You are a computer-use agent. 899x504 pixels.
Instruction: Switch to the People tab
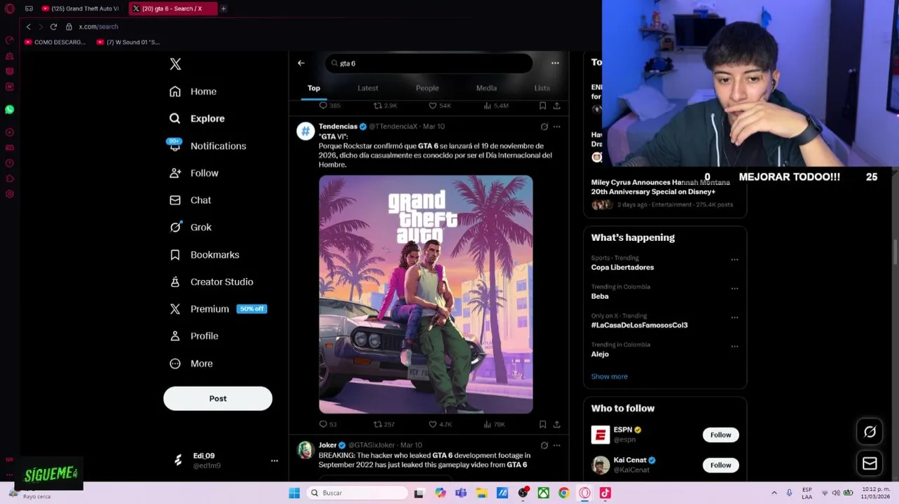[427, 88]
